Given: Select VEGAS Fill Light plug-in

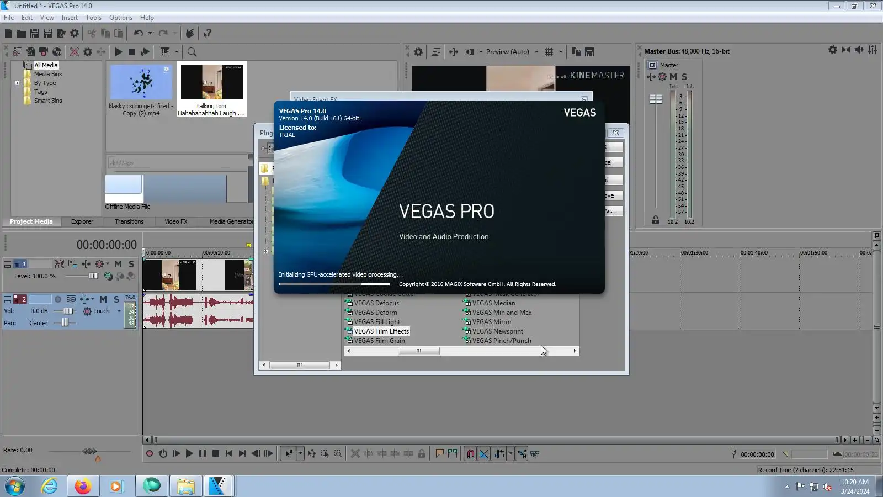Looking at the screenshot, I should (377, 322).
